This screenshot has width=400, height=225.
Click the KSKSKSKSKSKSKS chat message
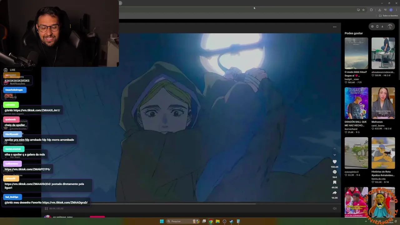click(17, 81)
